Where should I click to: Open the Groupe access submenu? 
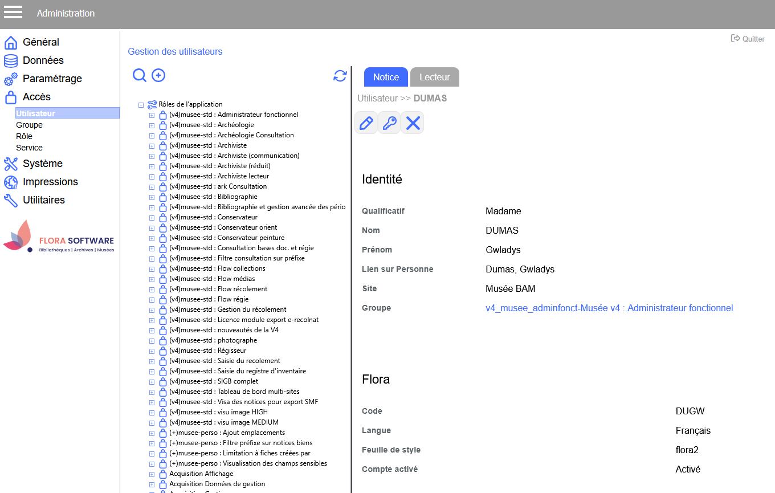[29, 125]
